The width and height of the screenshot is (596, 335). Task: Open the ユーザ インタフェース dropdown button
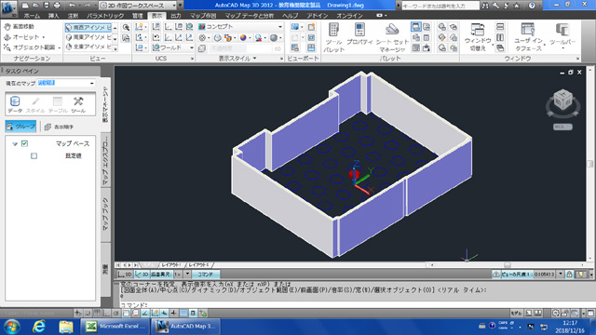coord(528,37)
